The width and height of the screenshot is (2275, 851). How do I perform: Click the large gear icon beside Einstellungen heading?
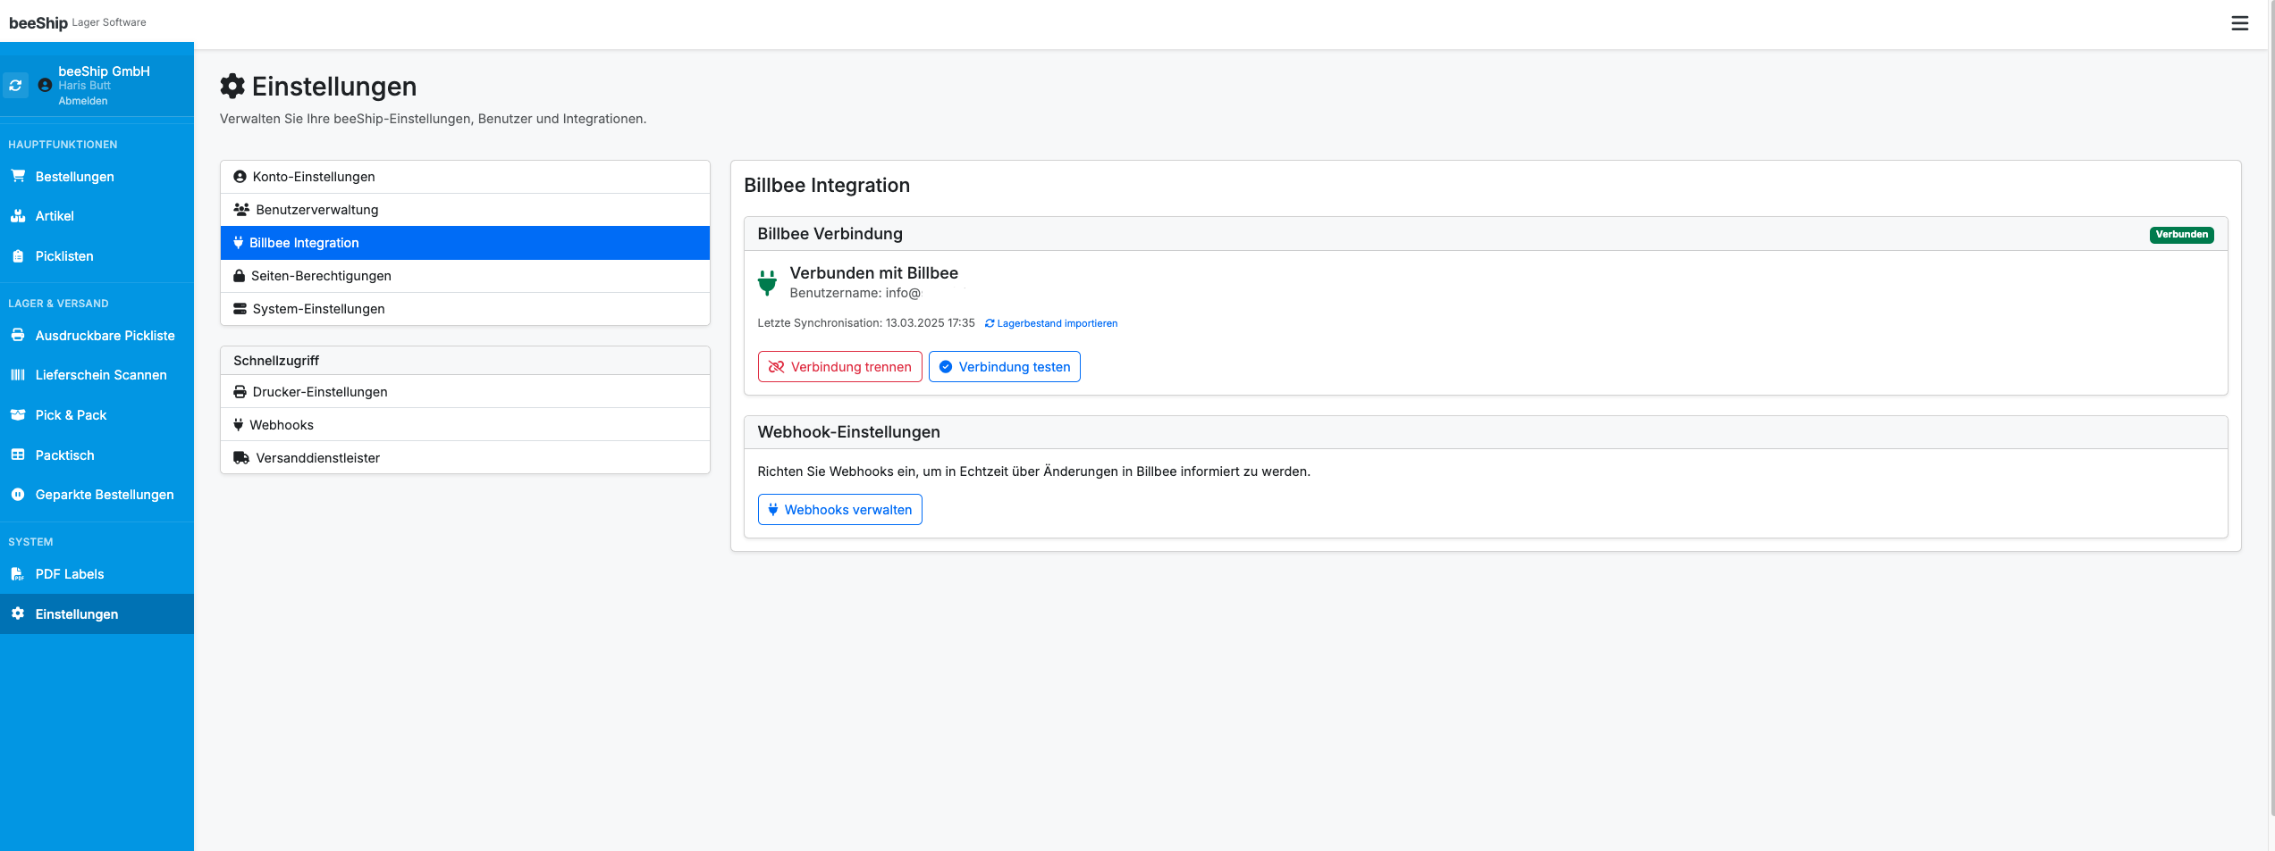click(232, 86)
